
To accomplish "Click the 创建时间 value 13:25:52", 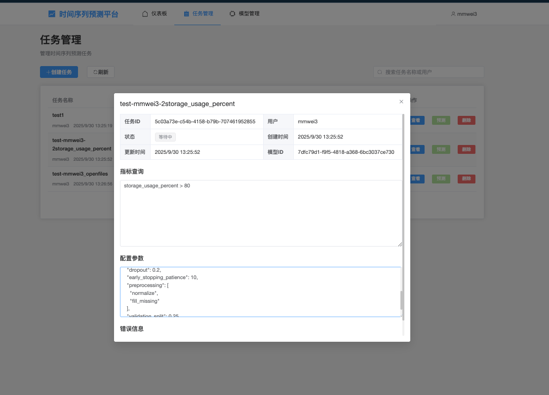I will pyautogui.click(x=320, y=137).
